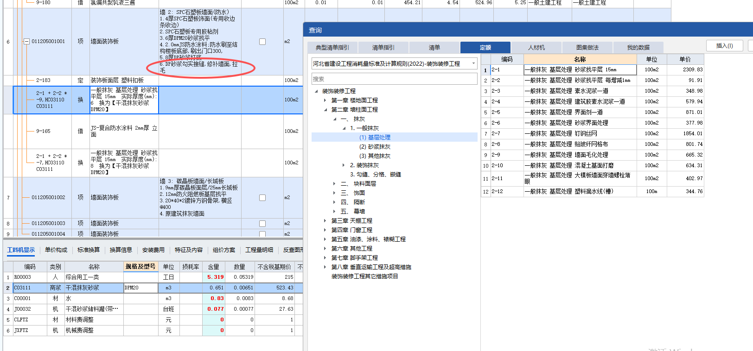Tick the checkbox in row 011205001004
This screenshot has width=753, height=351.
[262, 234]
